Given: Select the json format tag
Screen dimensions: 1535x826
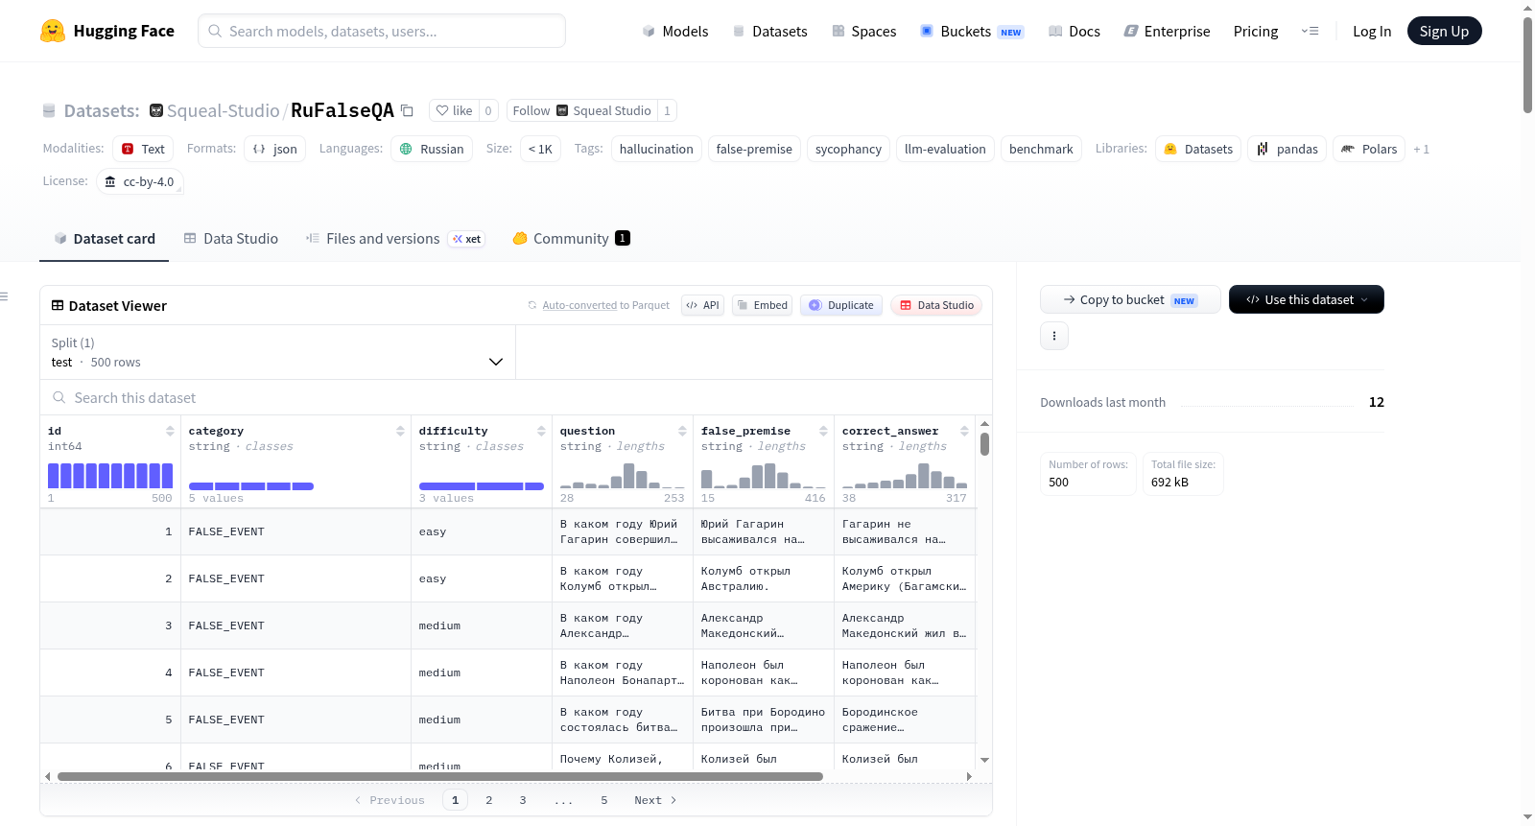Looking at the screenshot, I should click(274, 149).
